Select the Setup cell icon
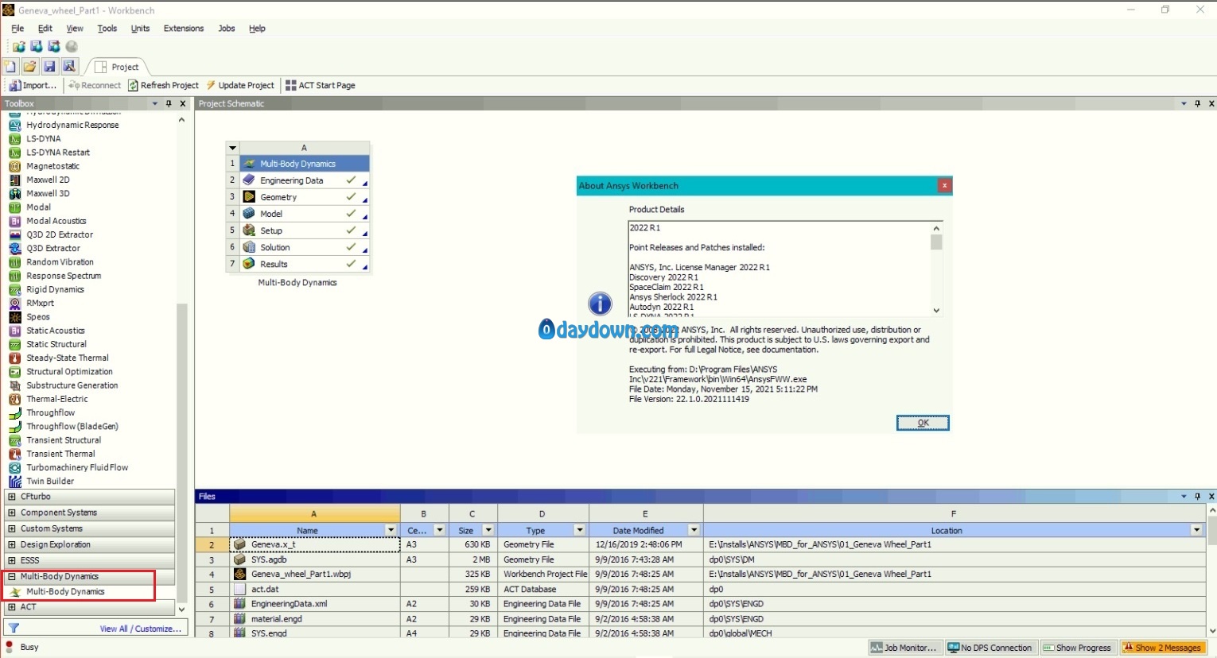 point(249,230)
